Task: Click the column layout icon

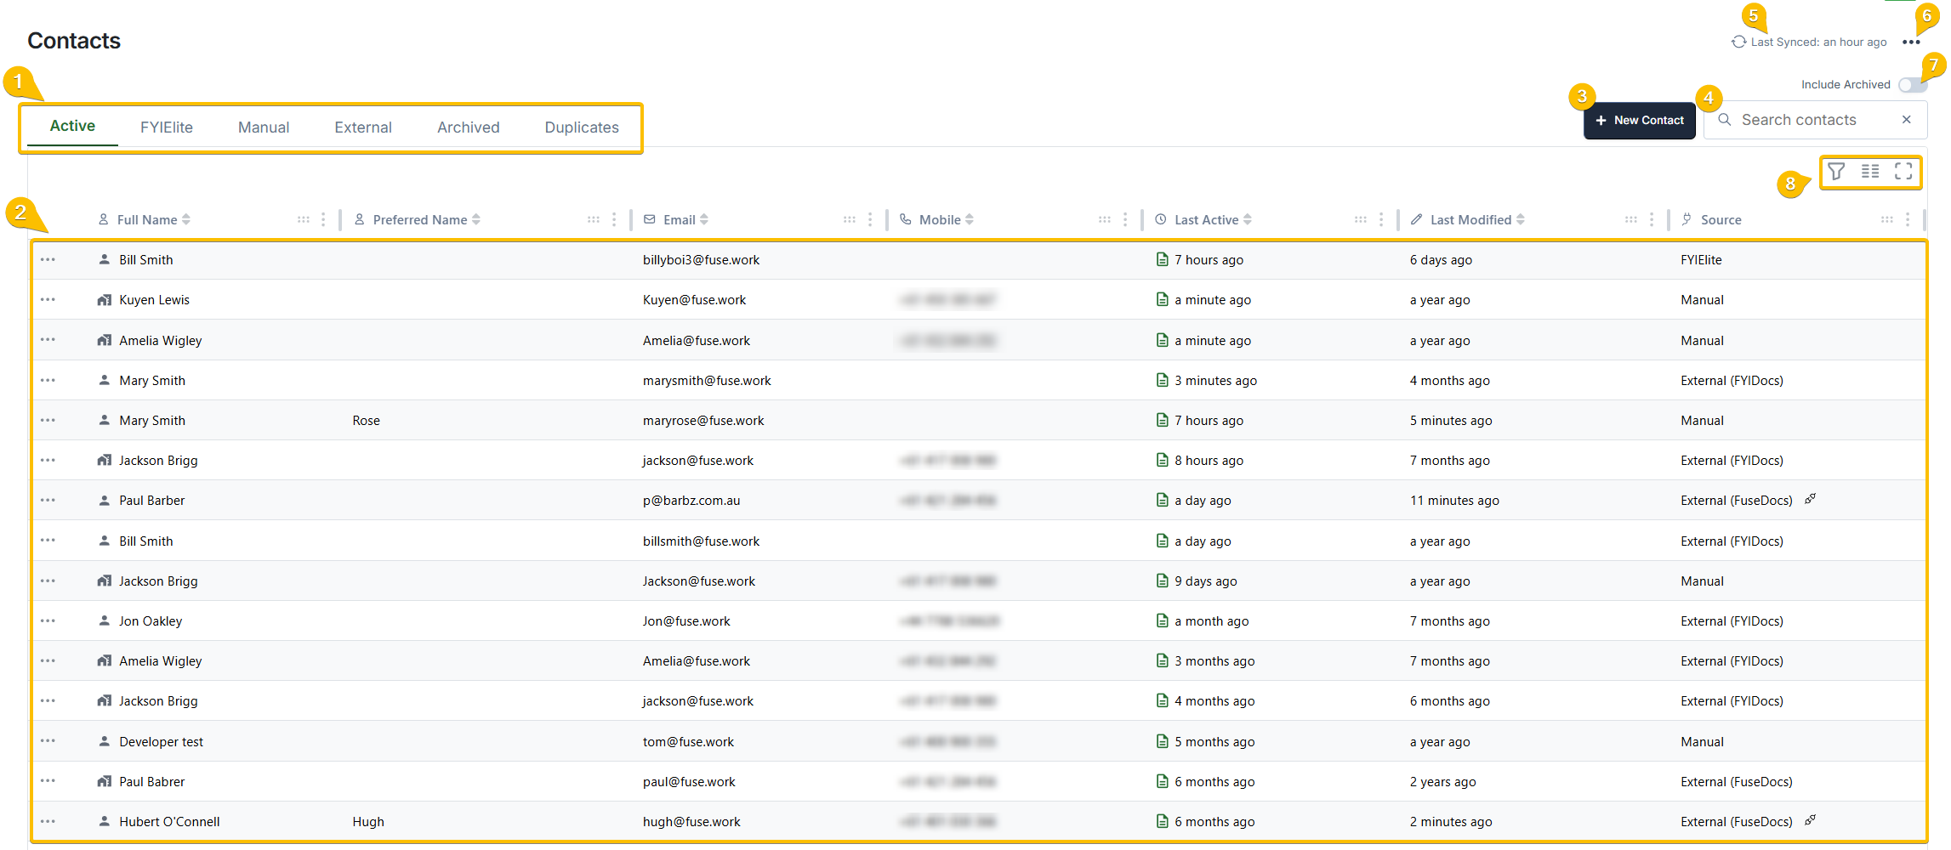Action: click(x=1870, y=172)
